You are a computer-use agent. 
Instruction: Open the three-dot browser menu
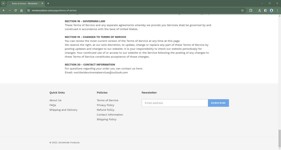277,10
